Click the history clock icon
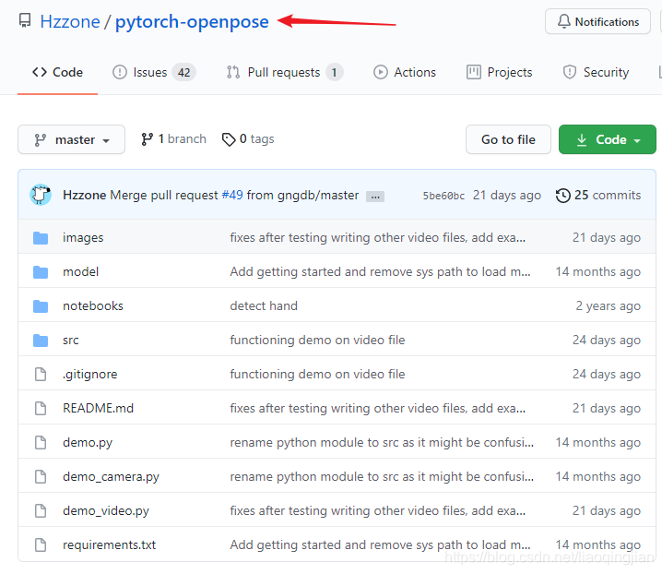The image size is (662, 574). [562, 196]
